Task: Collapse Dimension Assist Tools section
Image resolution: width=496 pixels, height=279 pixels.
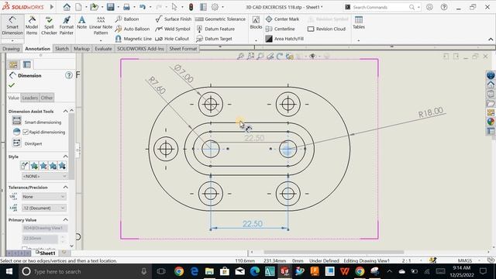Action: 65,111
